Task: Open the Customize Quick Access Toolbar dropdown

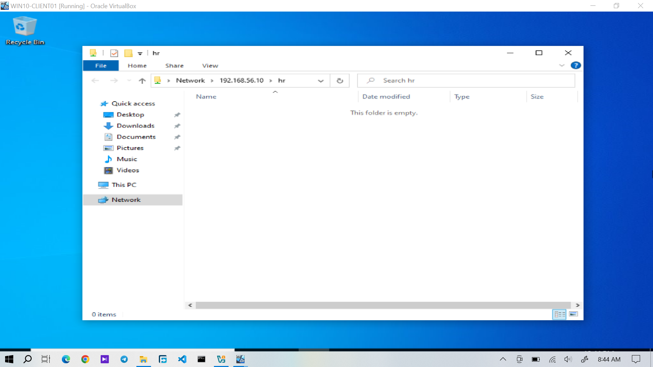Action: click(x=140, y=53)
